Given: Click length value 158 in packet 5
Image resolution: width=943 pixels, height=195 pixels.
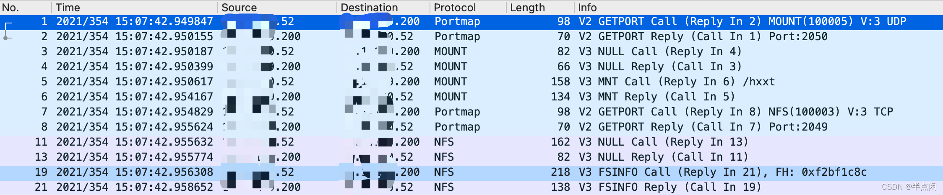Looking at the screenshot, I should coord(560,82).
